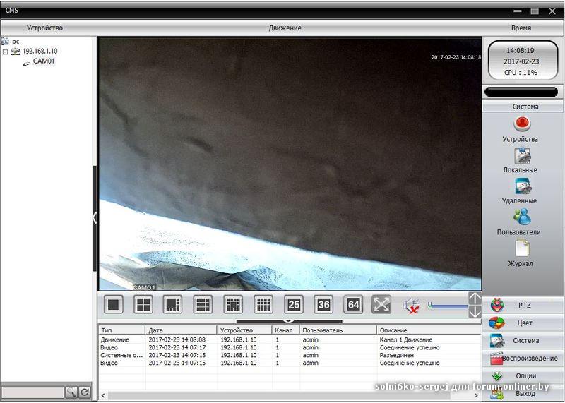
Task: Sort log by Устройство column header
Action: click(244, 330)
